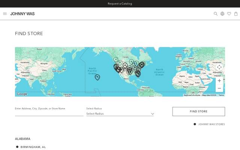
Task: Open the globe country selector icon
Action: tap(222, 14)
